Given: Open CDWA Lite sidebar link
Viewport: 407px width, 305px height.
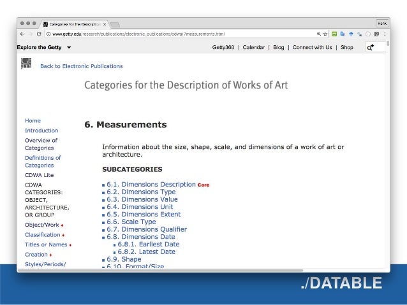Looking at the screenshot, I should (x=39, y=175).
